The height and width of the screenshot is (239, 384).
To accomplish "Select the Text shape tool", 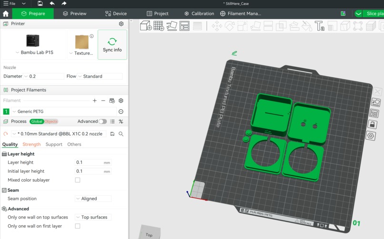I will click(320, 26).
